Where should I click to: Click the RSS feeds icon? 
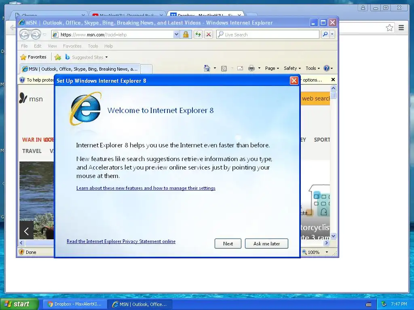click(224, 69)
